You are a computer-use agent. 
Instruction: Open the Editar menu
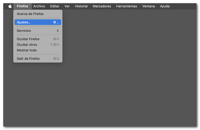pos(55,6)
